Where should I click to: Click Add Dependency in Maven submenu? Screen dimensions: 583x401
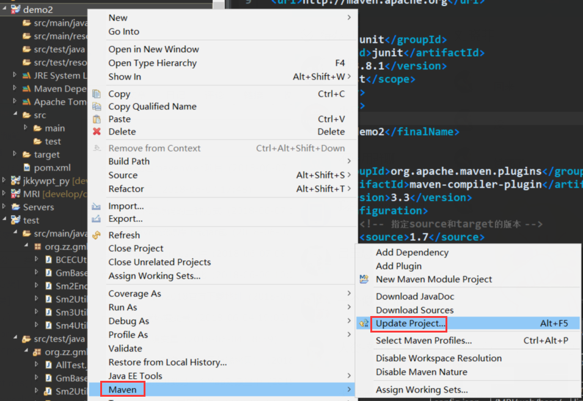tap(412, 252)
